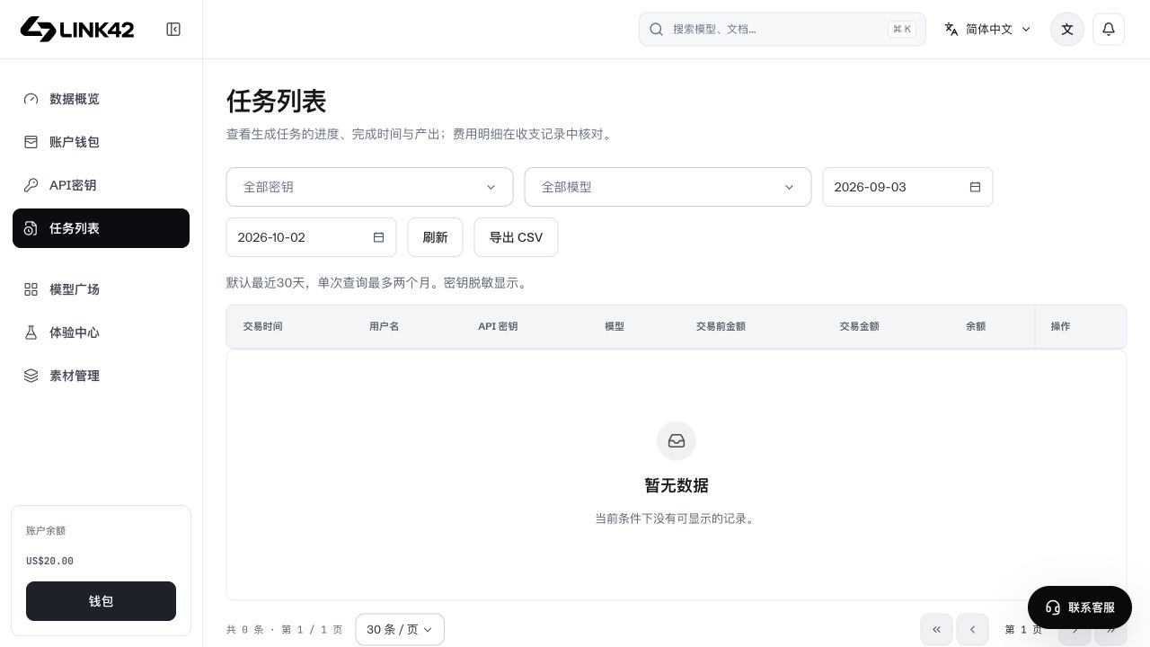This screenshot has height=647, width=1150.
Task: Click the 任务列表 file icon
Action: [x=31, y=228]
